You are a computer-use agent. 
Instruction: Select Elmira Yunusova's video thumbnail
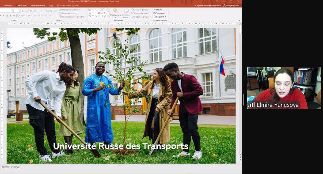coord(284,88)
